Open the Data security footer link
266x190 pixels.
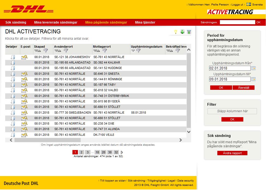click(x=185, y=181)
